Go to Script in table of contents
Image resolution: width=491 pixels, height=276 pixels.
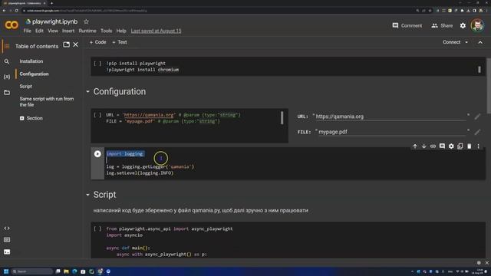tap(25, 86)
